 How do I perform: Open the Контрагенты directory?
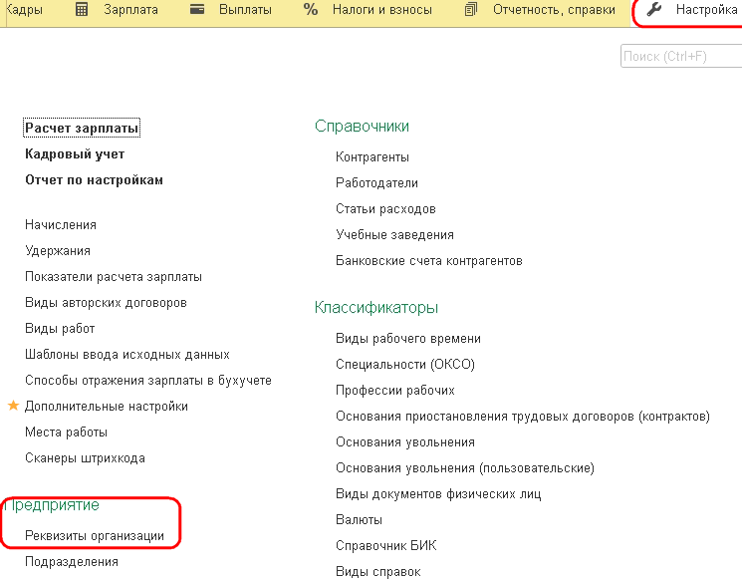372,157
